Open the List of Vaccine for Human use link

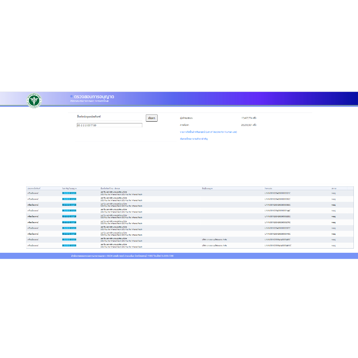coord(208,132)
